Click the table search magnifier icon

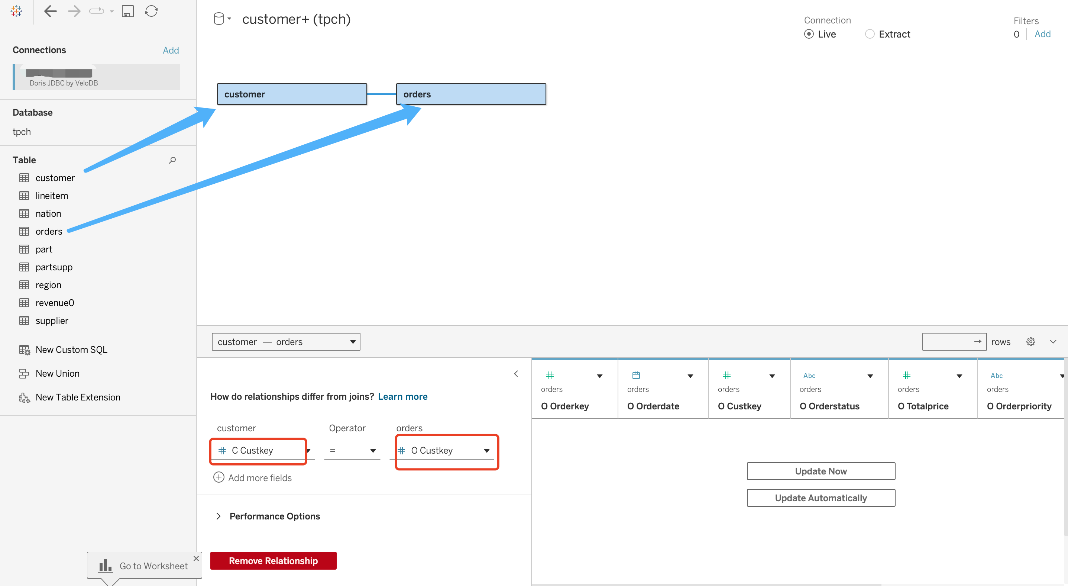172,160
